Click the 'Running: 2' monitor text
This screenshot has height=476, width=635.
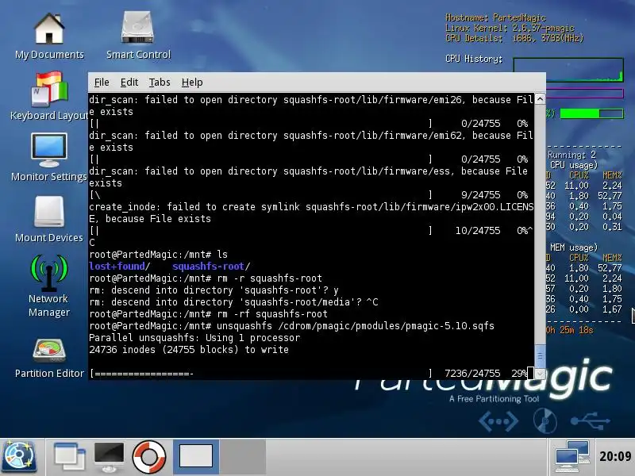click(x=571, y=155)
